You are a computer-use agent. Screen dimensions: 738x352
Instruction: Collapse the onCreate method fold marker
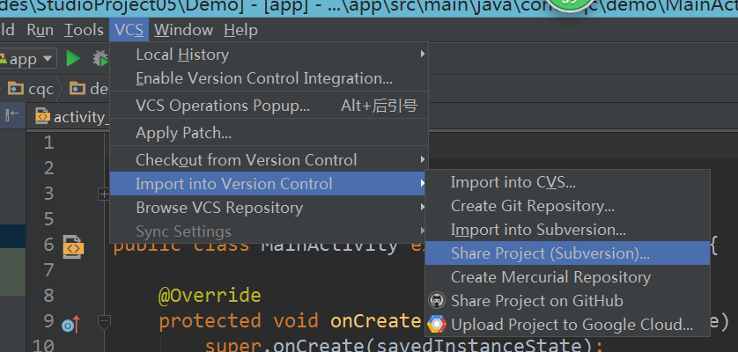coord(103,321)
